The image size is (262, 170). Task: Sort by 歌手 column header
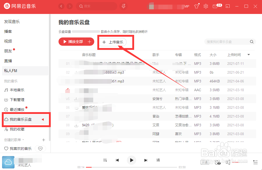156,55
